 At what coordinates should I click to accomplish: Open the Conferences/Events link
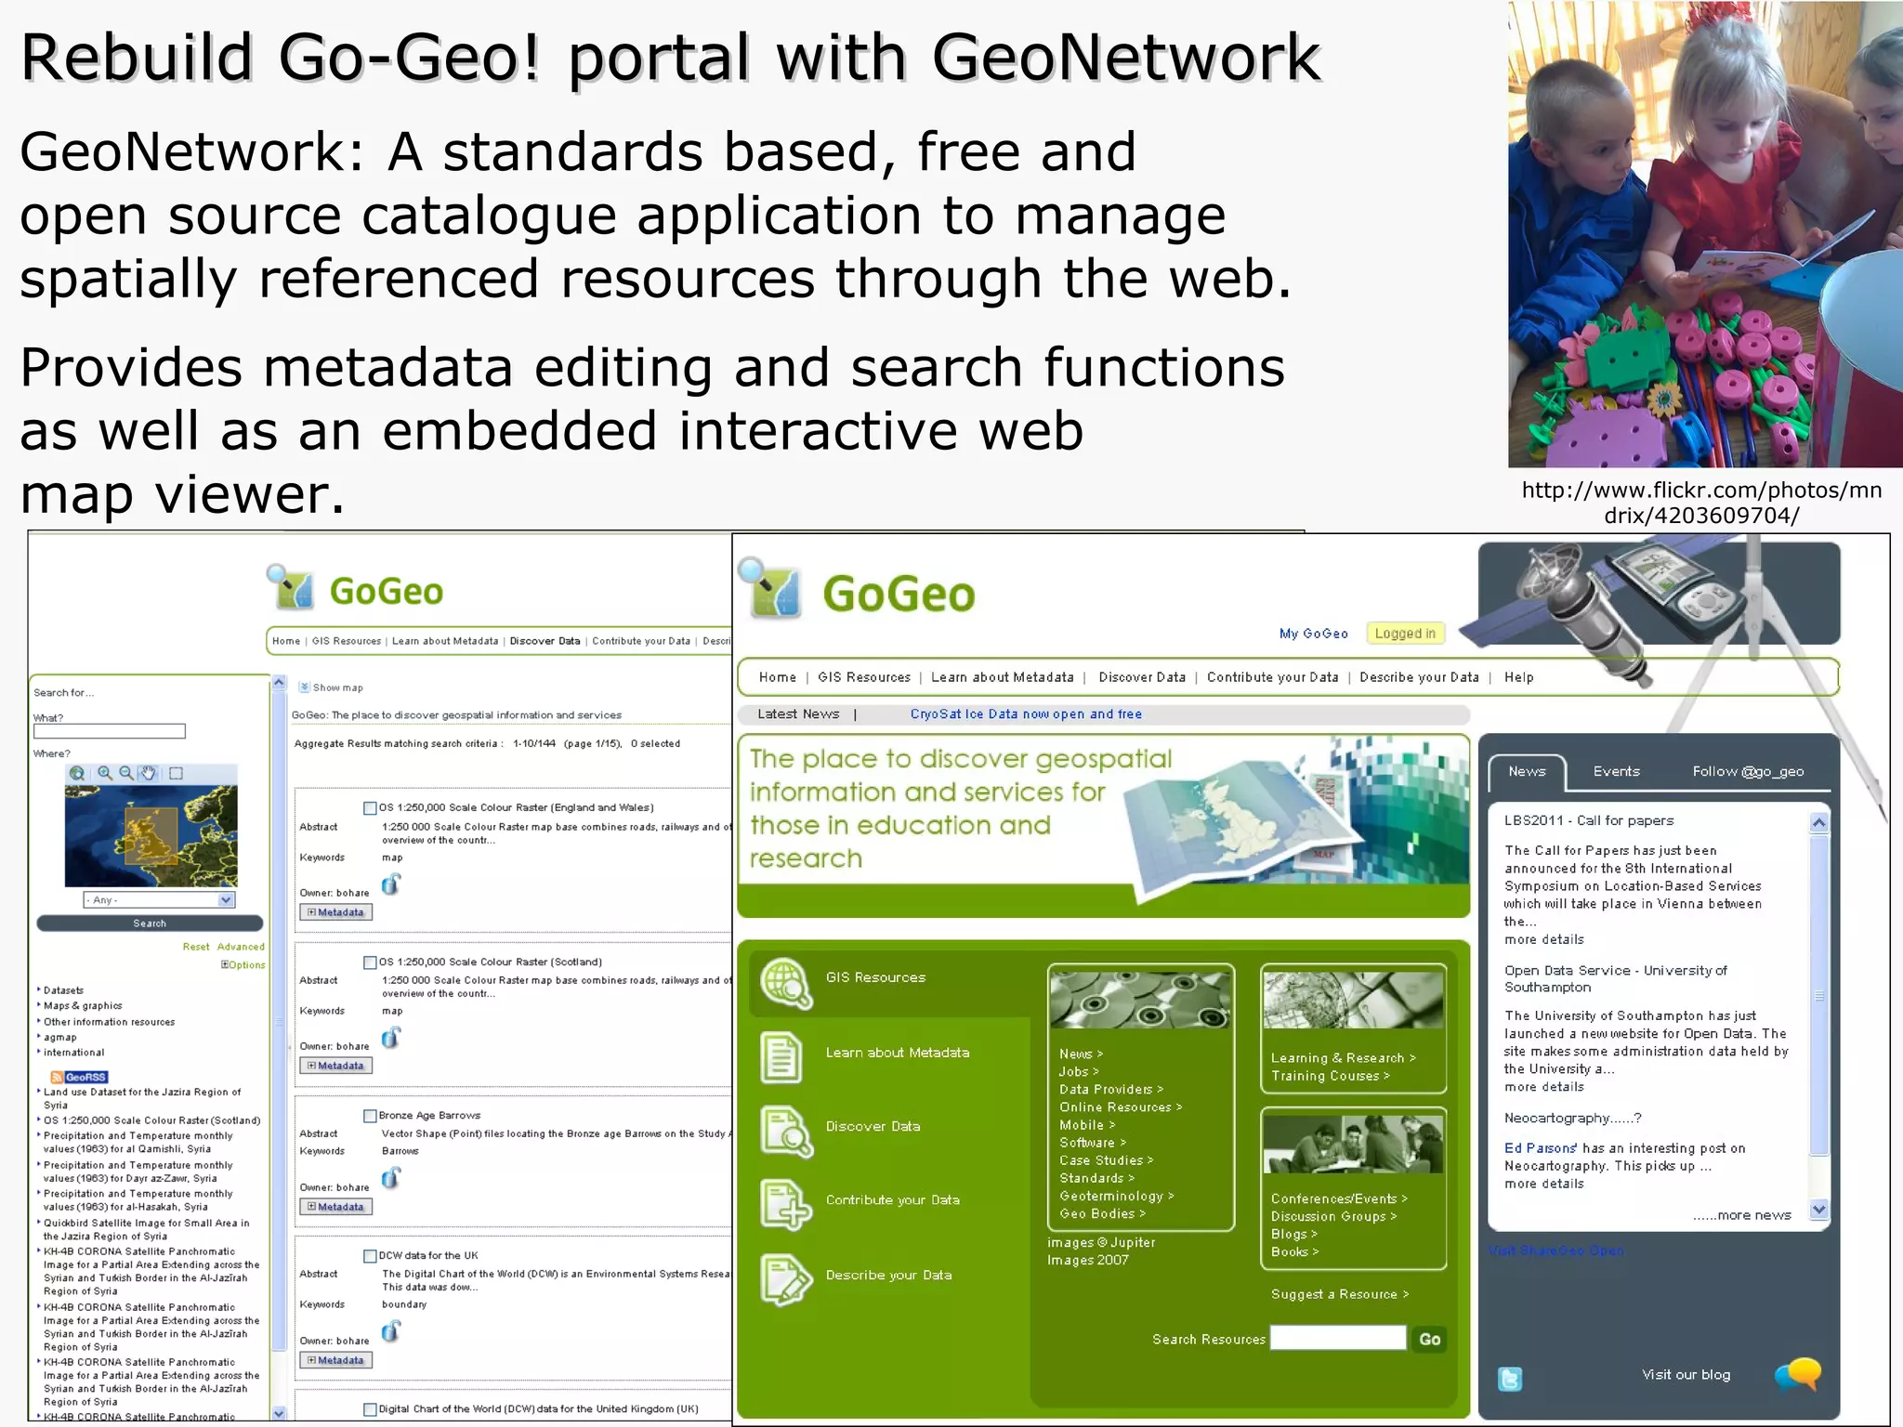click(x=1339, y=1198)
